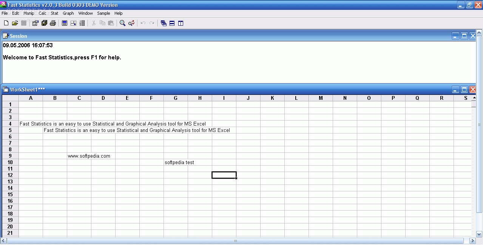The width and height of the screenshot is (483, 245).
Task: Open the Graph menu
Action: pos(68,13)
